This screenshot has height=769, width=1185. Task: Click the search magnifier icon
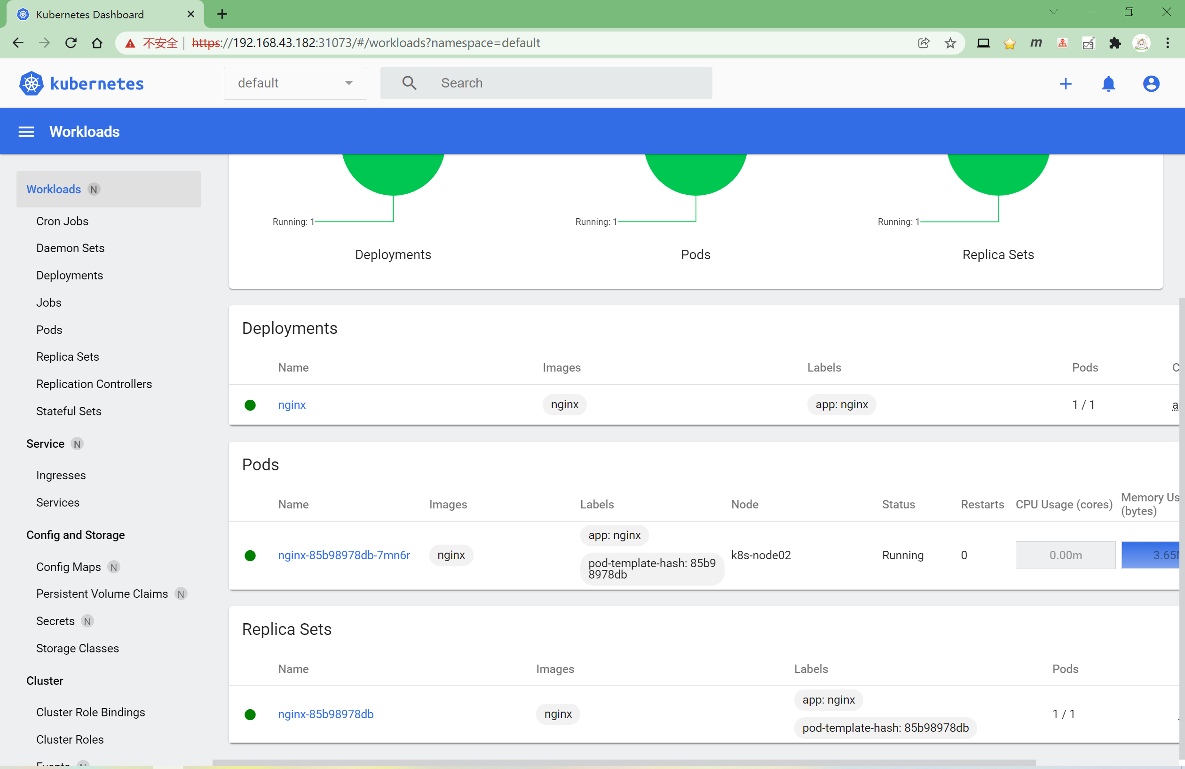pos(409,83)
